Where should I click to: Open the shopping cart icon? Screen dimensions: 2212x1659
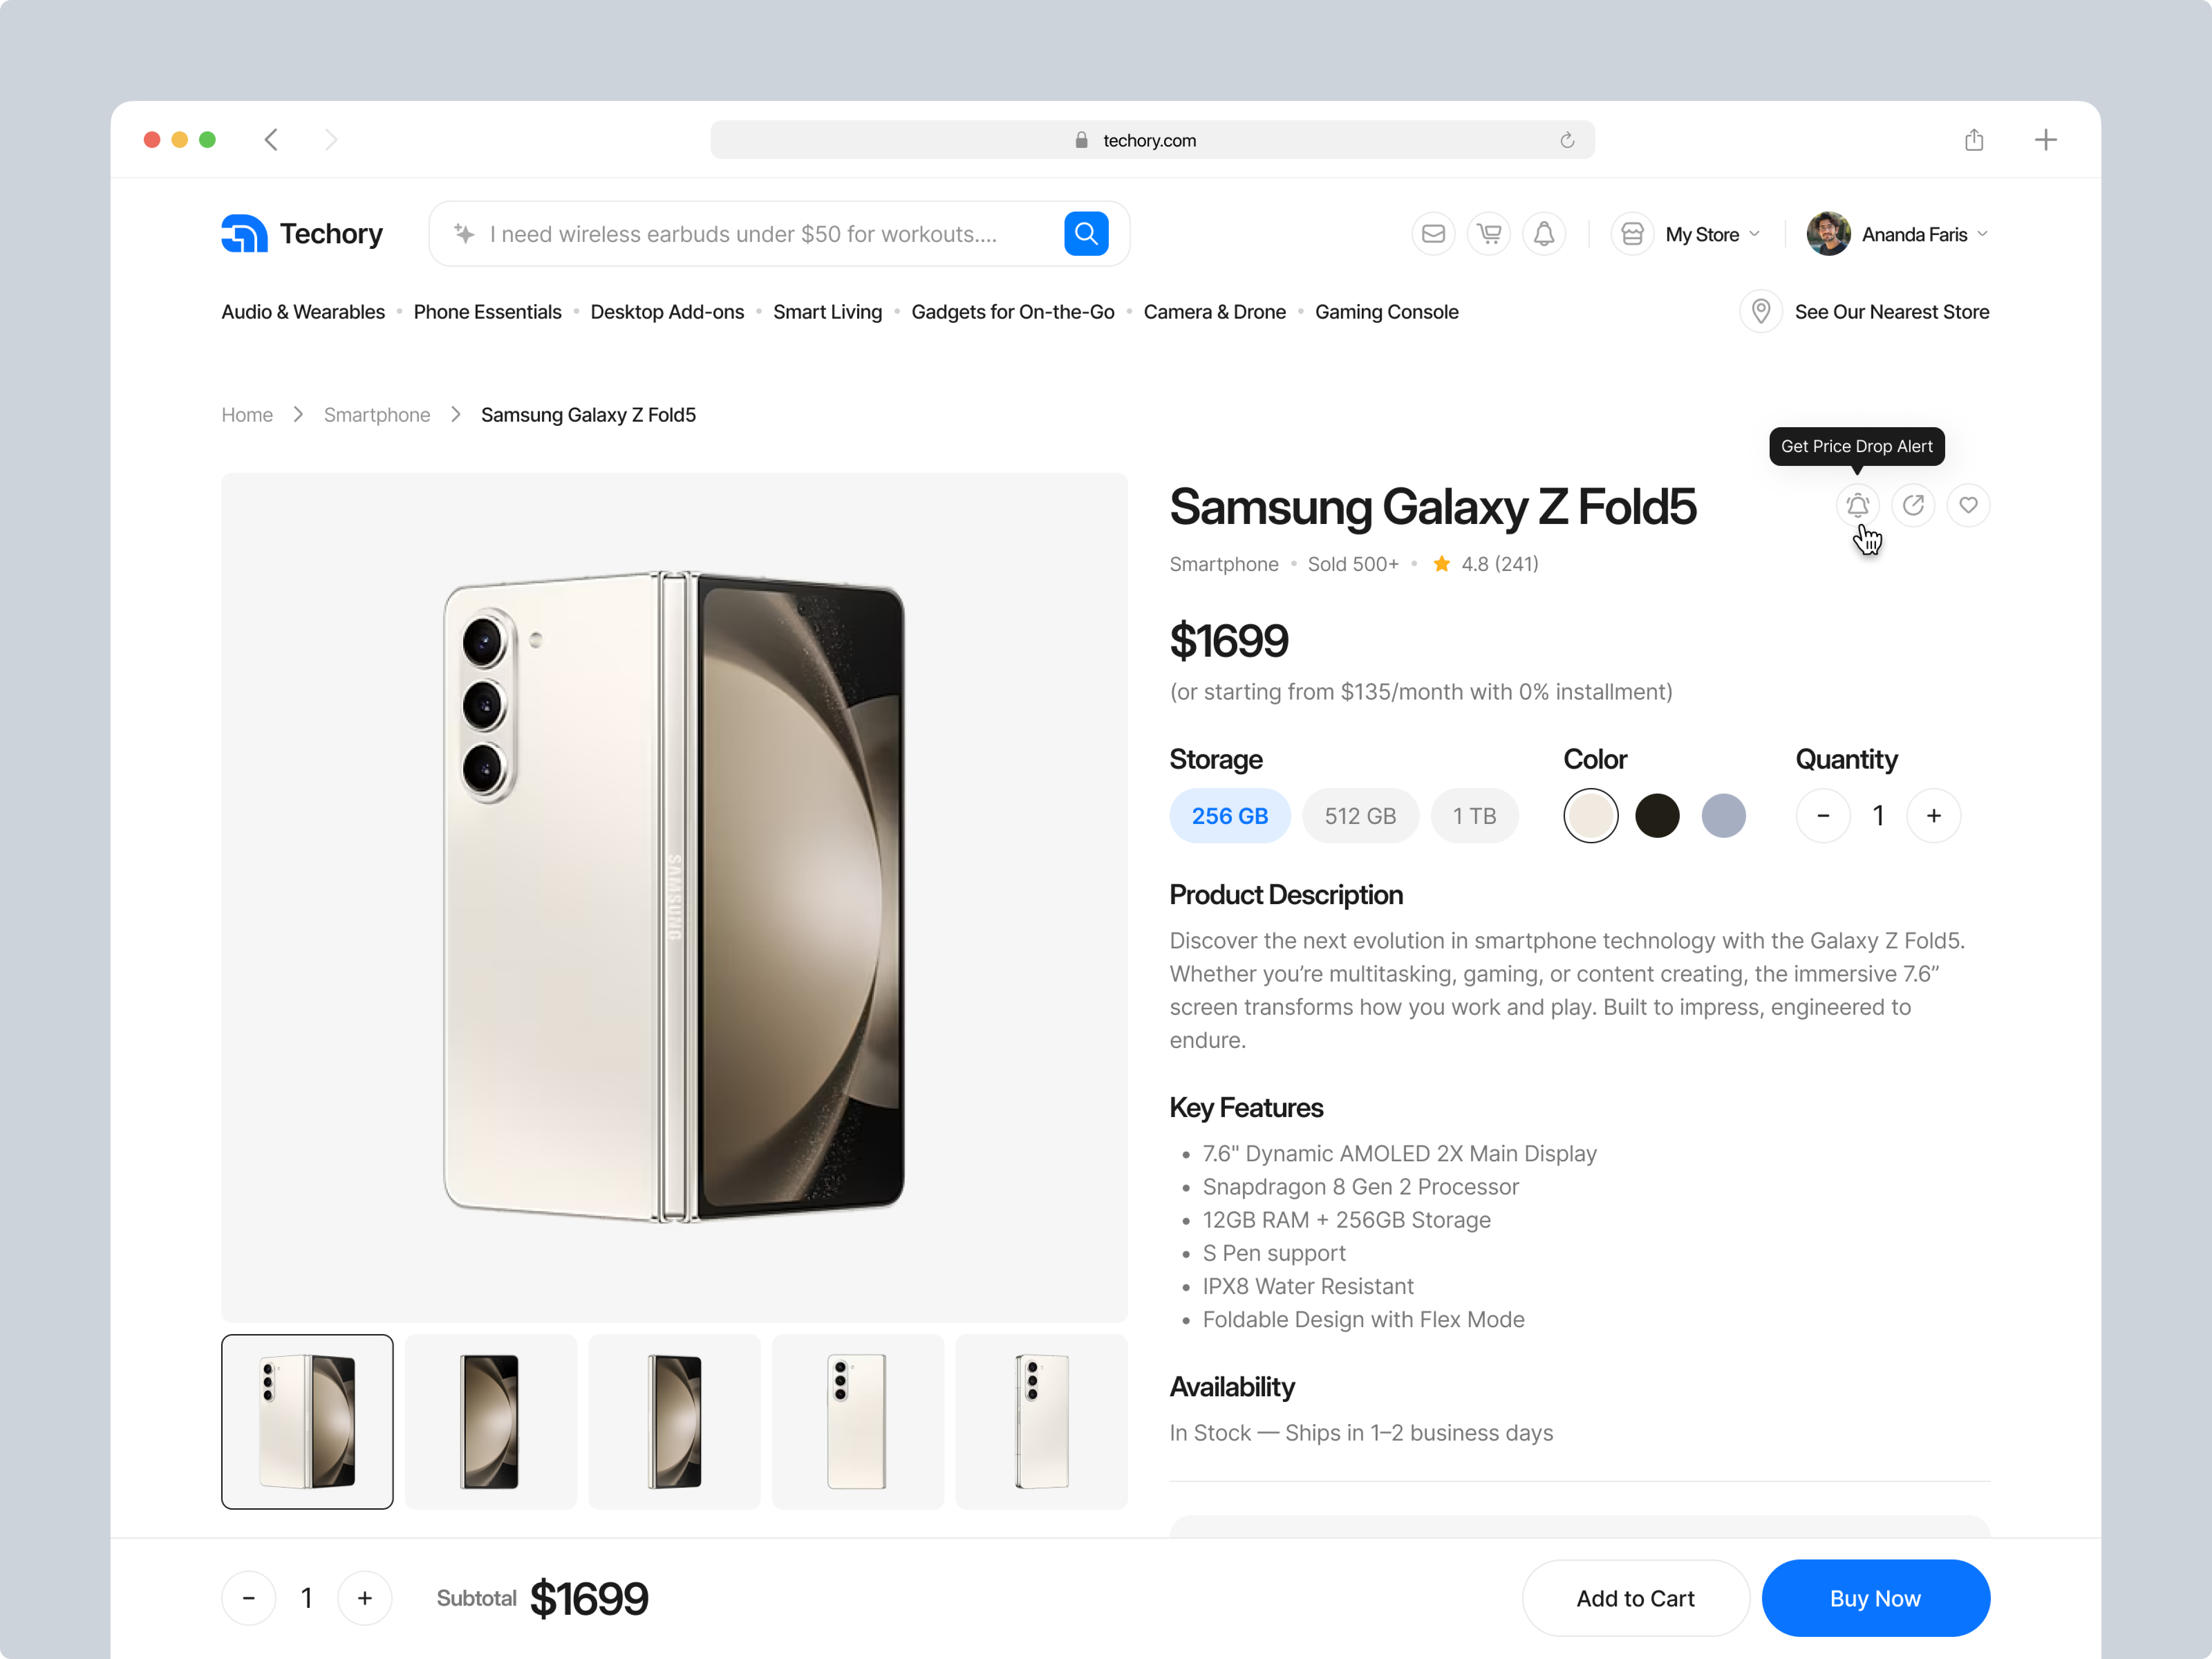coord(1488,233)
